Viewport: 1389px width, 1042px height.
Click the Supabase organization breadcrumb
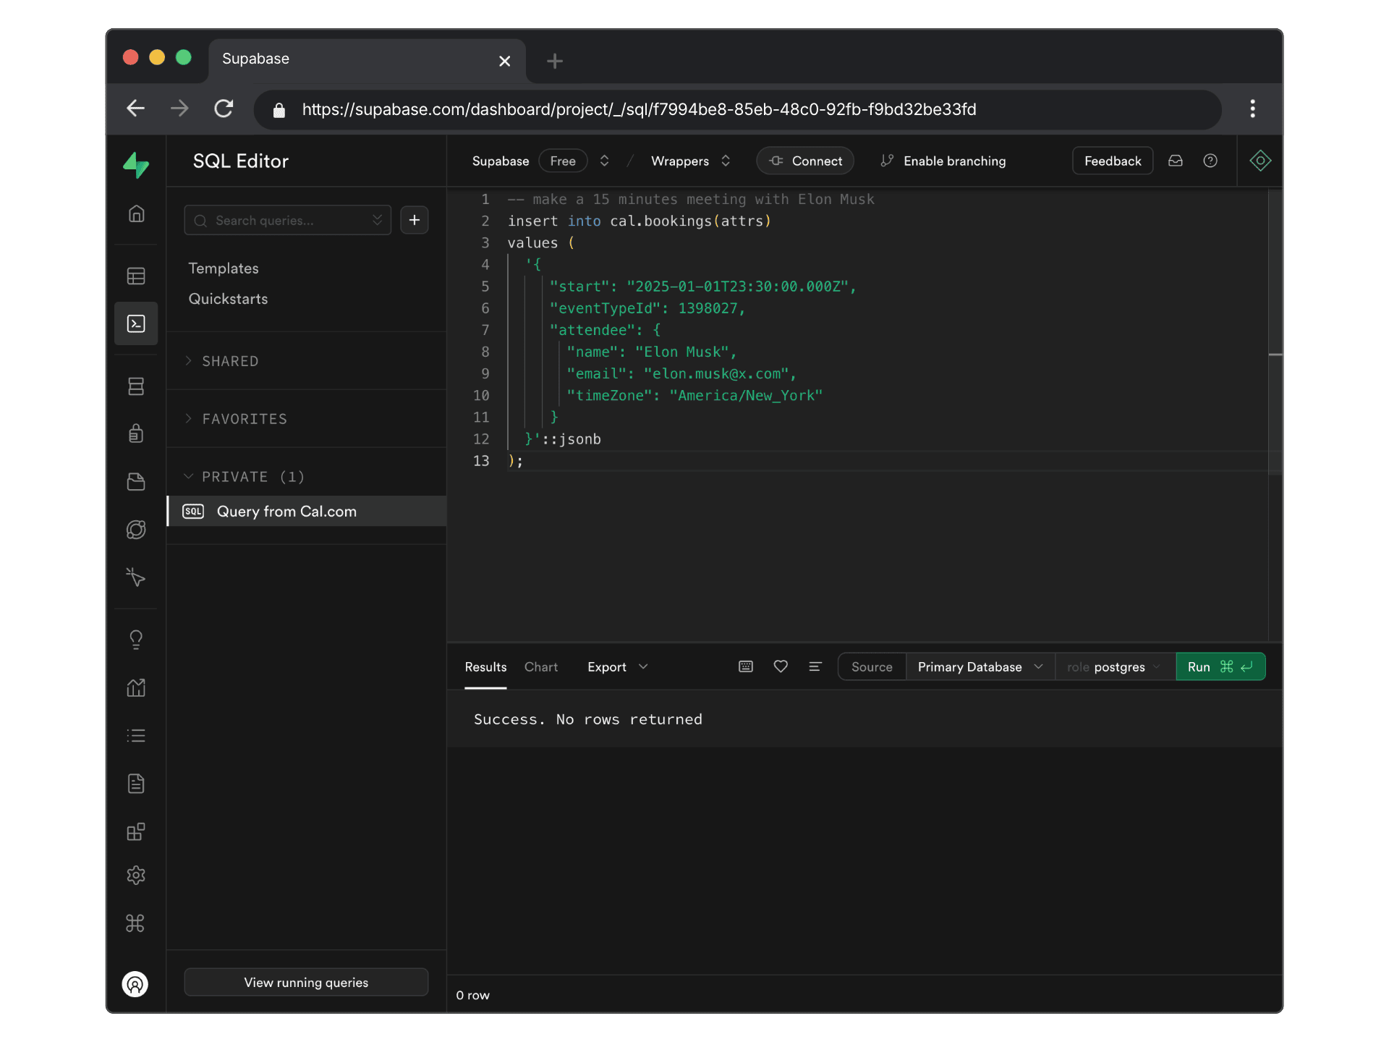point(500,161)
